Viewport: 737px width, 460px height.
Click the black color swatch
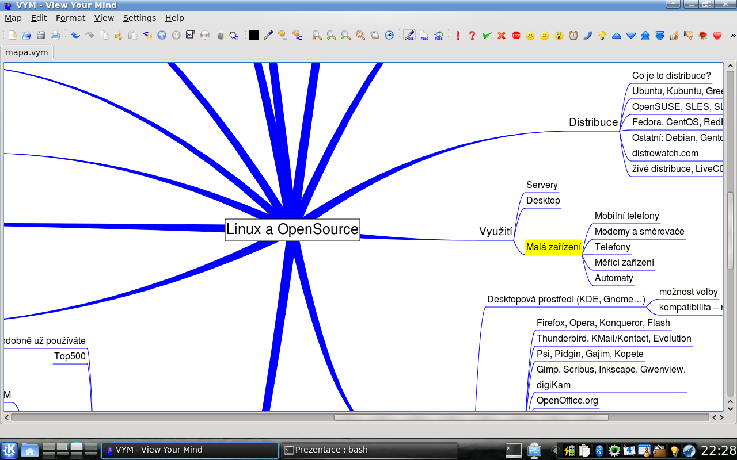[254, 35]
